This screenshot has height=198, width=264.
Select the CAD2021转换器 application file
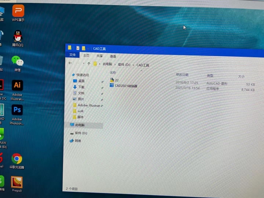point(126,86)
